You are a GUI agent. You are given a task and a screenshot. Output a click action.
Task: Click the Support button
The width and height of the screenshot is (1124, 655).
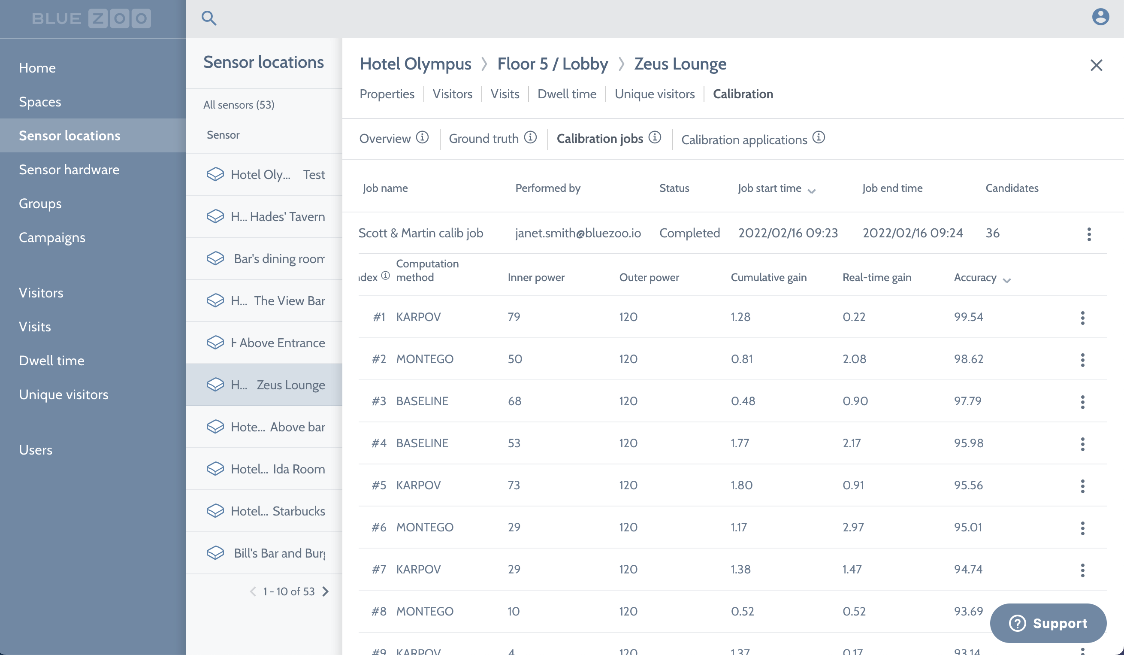pyautogui.click(x=1048, y=623)
